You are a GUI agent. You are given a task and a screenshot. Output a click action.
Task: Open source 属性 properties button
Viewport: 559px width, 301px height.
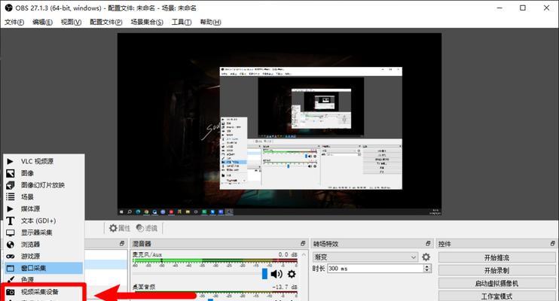click(120, 228)
